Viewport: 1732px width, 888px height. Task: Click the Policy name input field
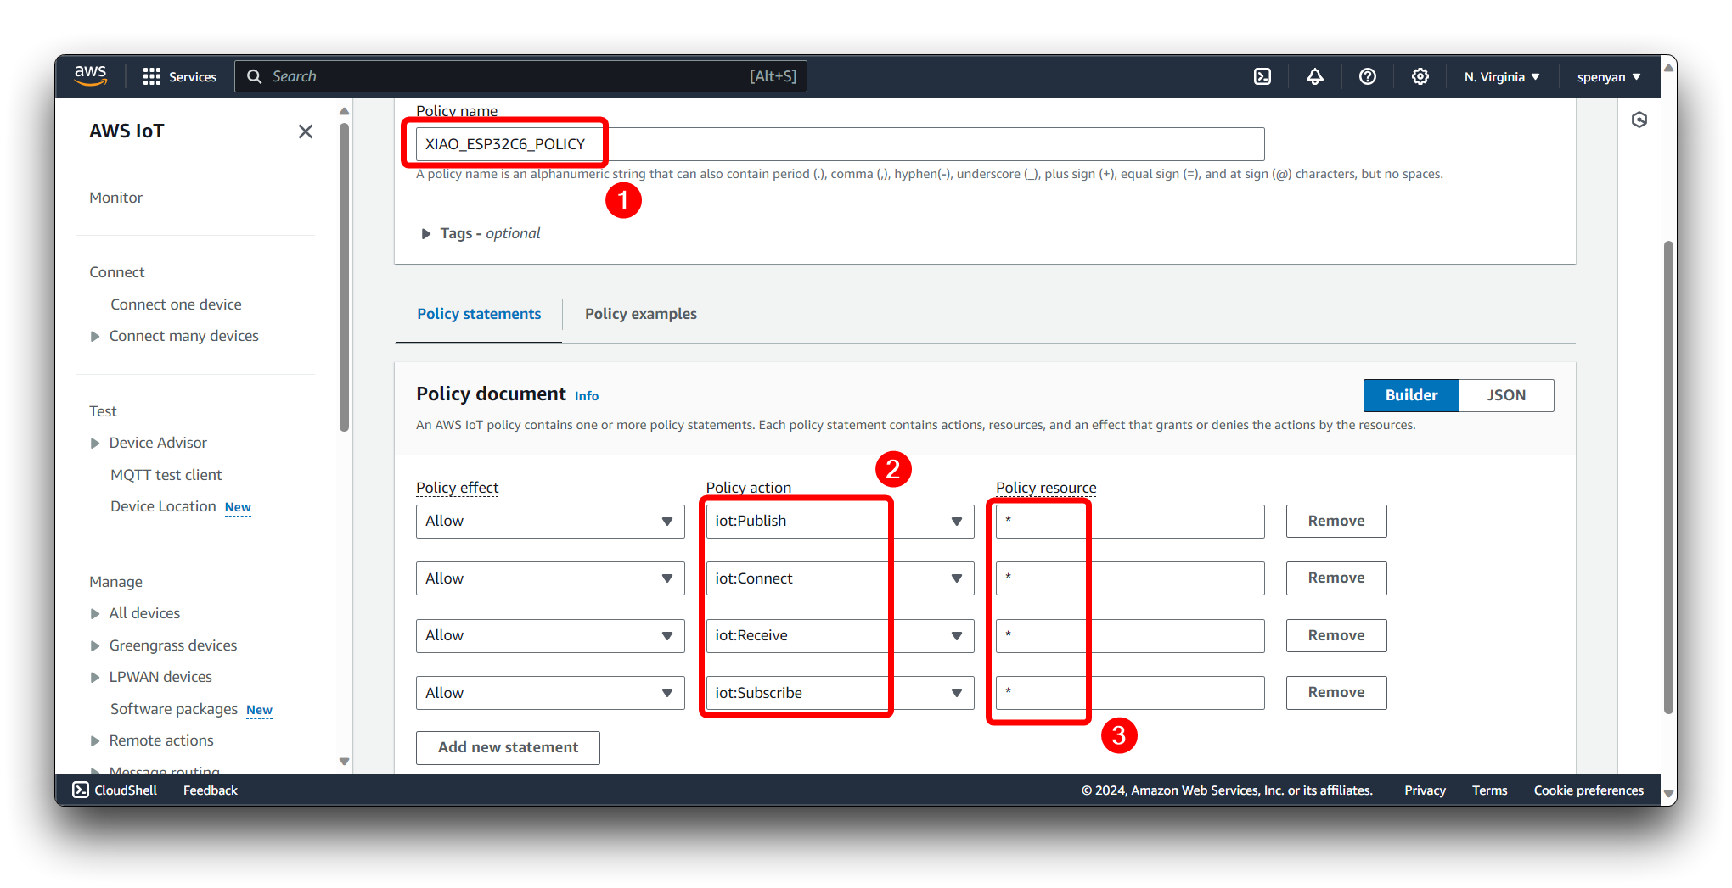840,144
